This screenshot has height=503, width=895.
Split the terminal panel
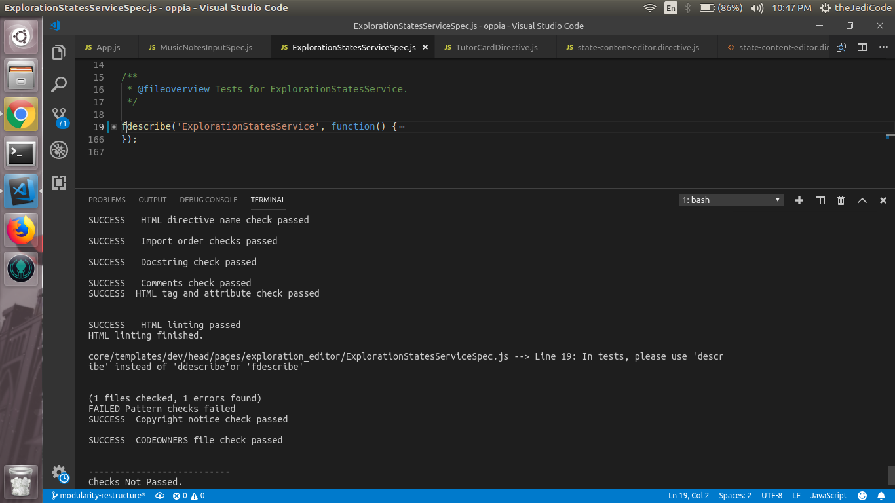(x=820, y=200)
